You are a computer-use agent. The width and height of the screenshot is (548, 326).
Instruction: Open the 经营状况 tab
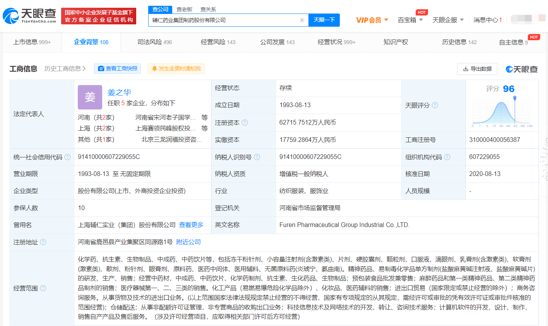[337, 42]
